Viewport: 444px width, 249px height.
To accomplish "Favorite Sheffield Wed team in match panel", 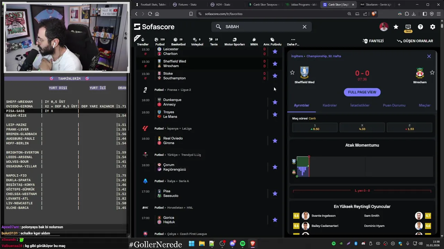I will (292, 73).
